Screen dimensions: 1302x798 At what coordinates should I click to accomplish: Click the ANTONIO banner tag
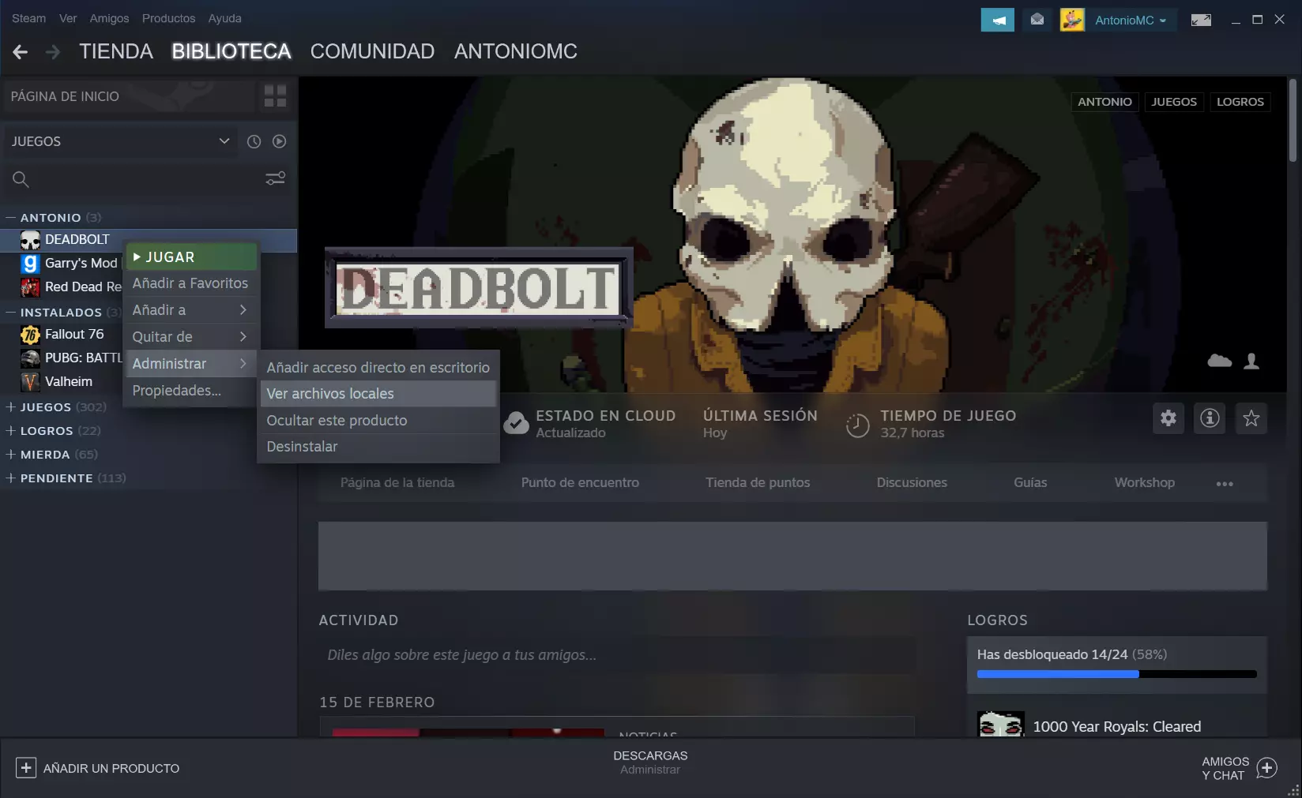tap(1104, 102)
